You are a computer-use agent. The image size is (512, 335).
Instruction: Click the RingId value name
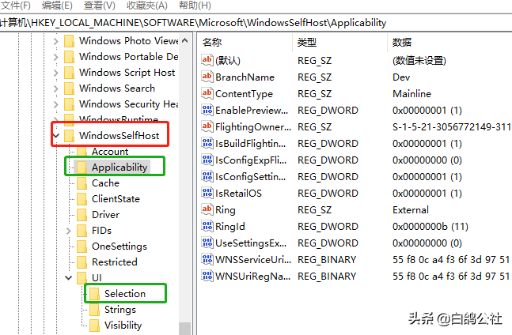[x=229, y=227]
